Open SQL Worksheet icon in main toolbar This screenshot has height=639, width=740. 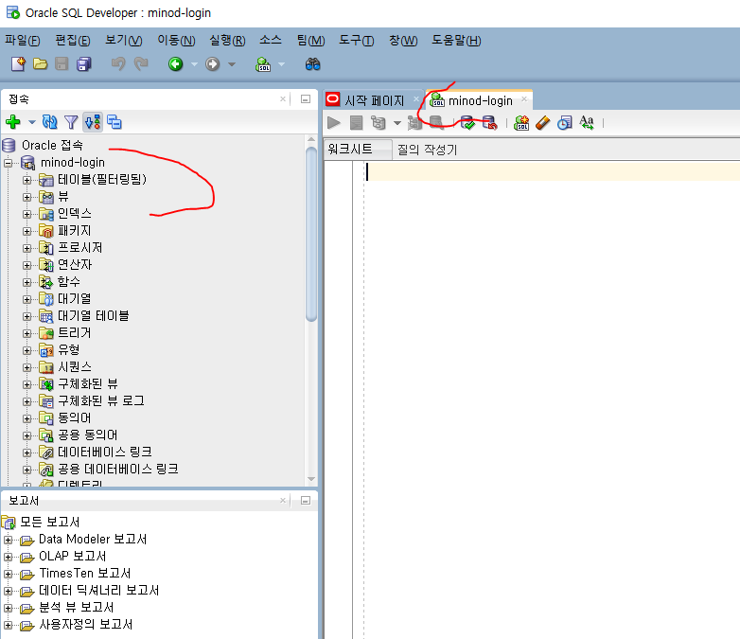click(263, 63)
